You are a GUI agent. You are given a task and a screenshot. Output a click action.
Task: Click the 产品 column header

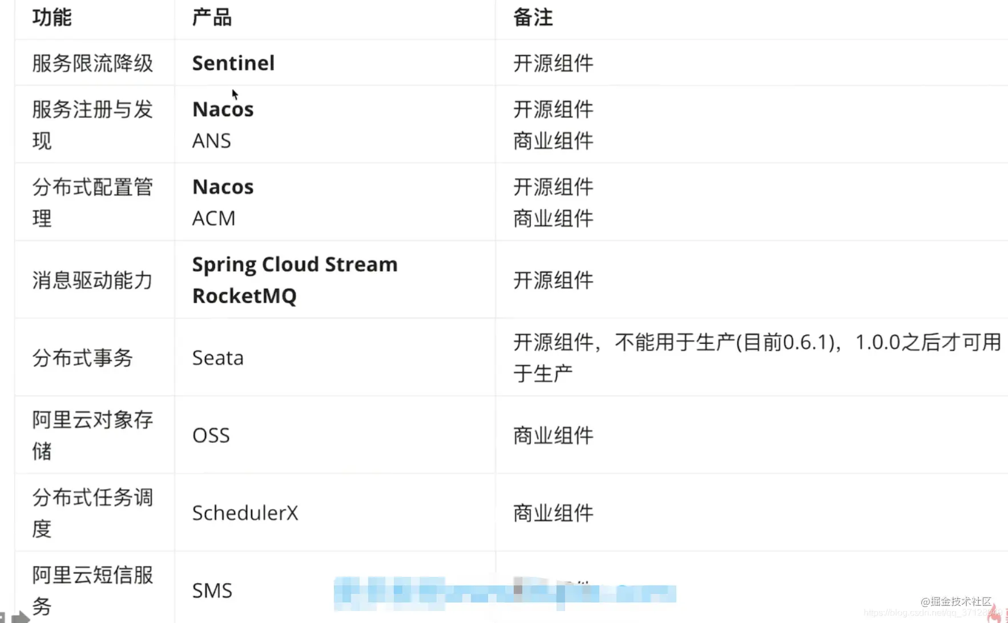pos(212,18)
